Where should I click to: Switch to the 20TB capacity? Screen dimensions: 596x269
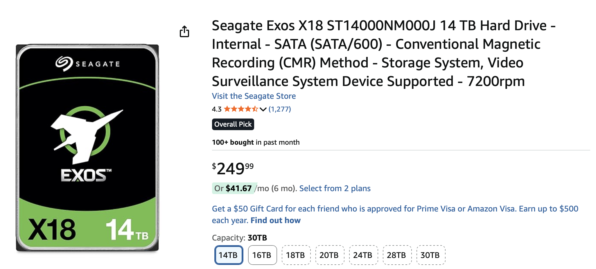point(329,255)
